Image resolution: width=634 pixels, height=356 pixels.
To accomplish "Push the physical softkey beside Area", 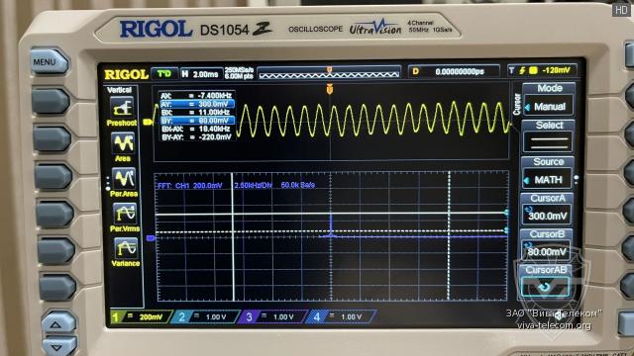I will tap(53, 139).
